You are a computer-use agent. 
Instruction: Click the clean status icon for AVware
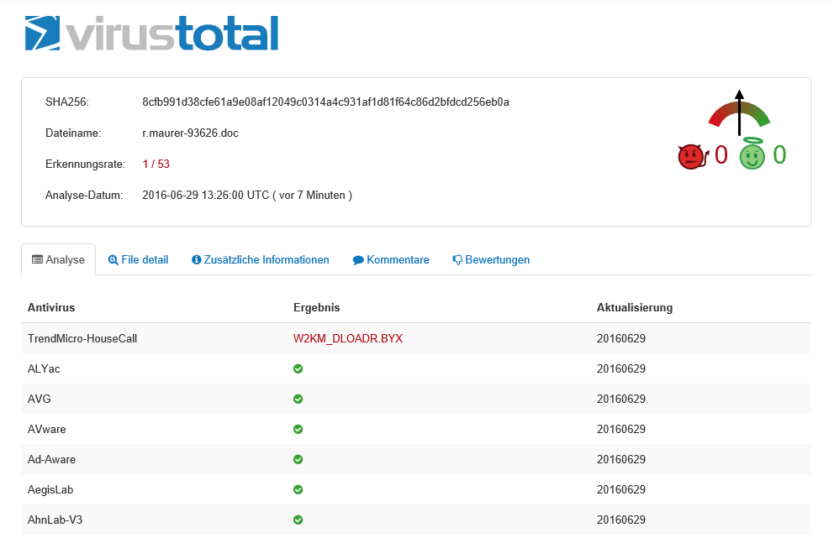click(x=298, y=430)
